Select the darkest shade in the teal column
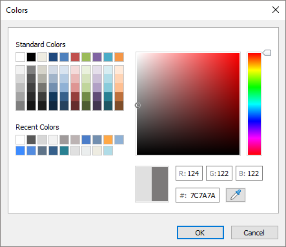Image resolution: width=286 pixels, height=247 pixels. click(108, 106)
